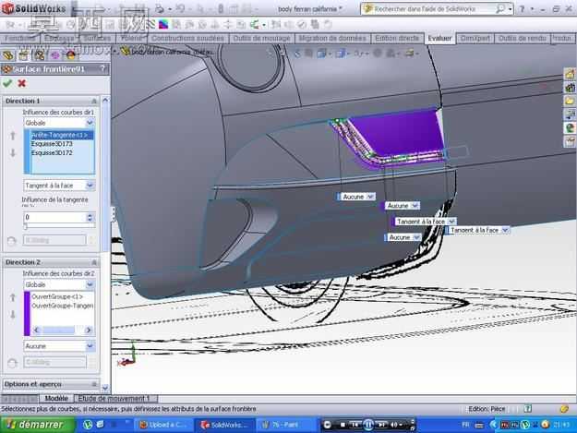Image resolution: width=577 pixels, height=433 pixels.
Task: Open the Etude de mouvement 1 tab
Action: [x=115, y=399]
